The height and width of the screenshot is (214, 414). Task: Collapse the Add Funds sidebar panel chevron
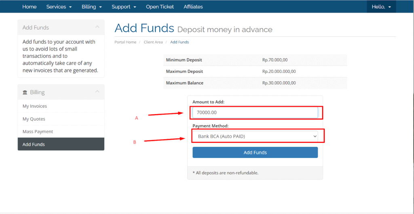click(97, 27)
